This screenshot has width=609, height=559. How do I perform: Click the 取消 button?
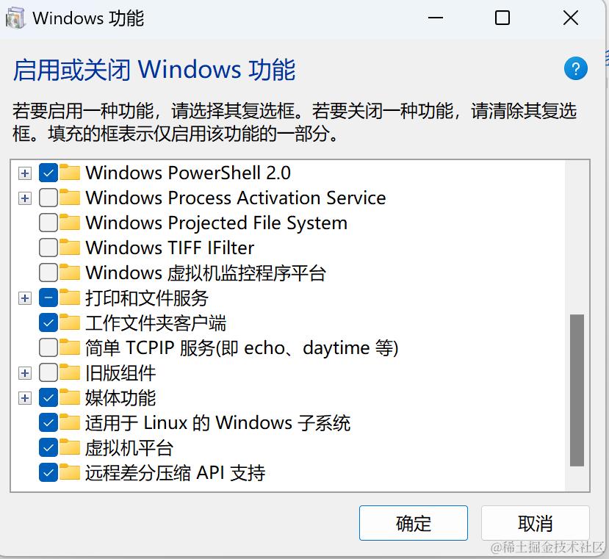535,523
